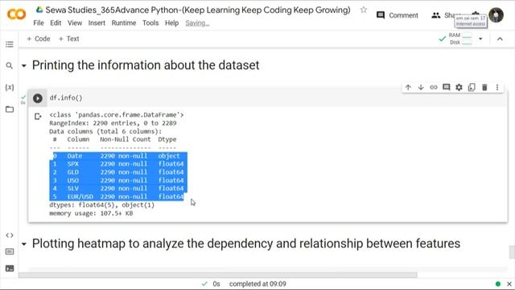Open the terminal icon in sidebar
The height and width of the screenshot is (290, 515).
pyautogui.click(x=9, y=268)
